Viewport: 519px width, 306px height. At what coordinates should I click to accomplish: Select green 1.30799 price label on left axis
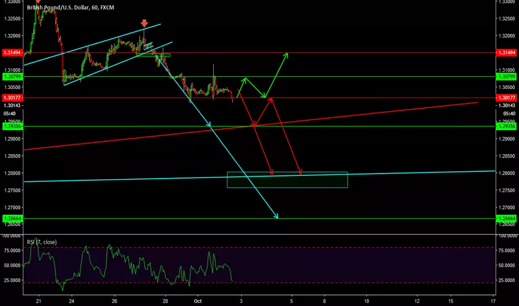(x=13, y=77)
